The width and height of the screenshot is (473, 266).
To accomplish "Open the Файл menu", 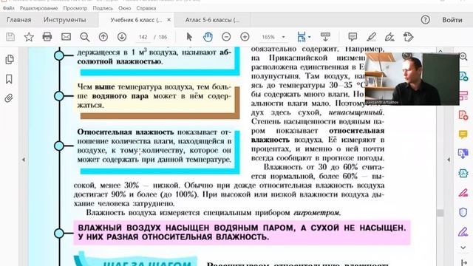I will 8,8.
